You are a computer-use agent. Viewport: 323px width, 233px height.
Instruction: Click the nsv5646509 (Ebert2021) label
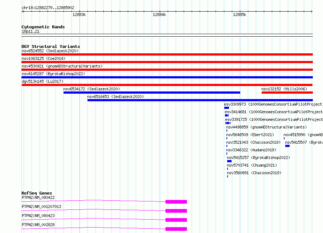(x=250, y=135)
